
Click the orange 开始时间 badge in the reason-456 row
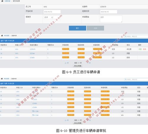71,115
